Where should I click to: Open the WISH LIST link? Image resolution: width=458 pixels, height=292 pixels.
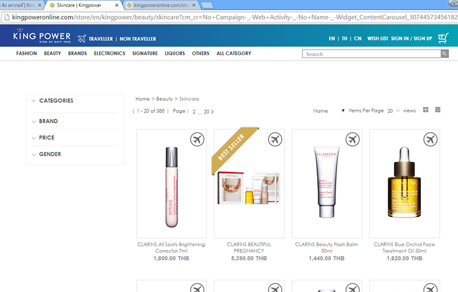[377, 39]
